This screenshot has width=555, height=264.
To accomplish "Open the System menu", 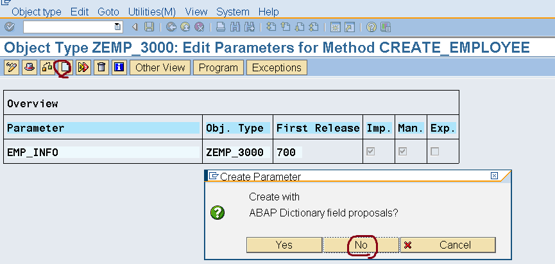I will (x=233, y=12).
